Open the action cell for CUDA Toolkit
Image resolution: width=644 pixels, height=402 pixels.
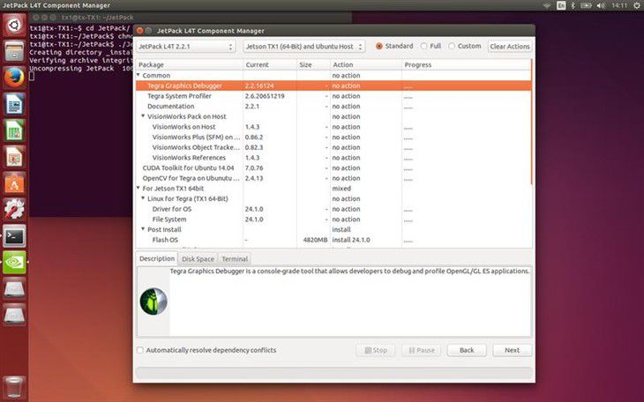[366, 168]
